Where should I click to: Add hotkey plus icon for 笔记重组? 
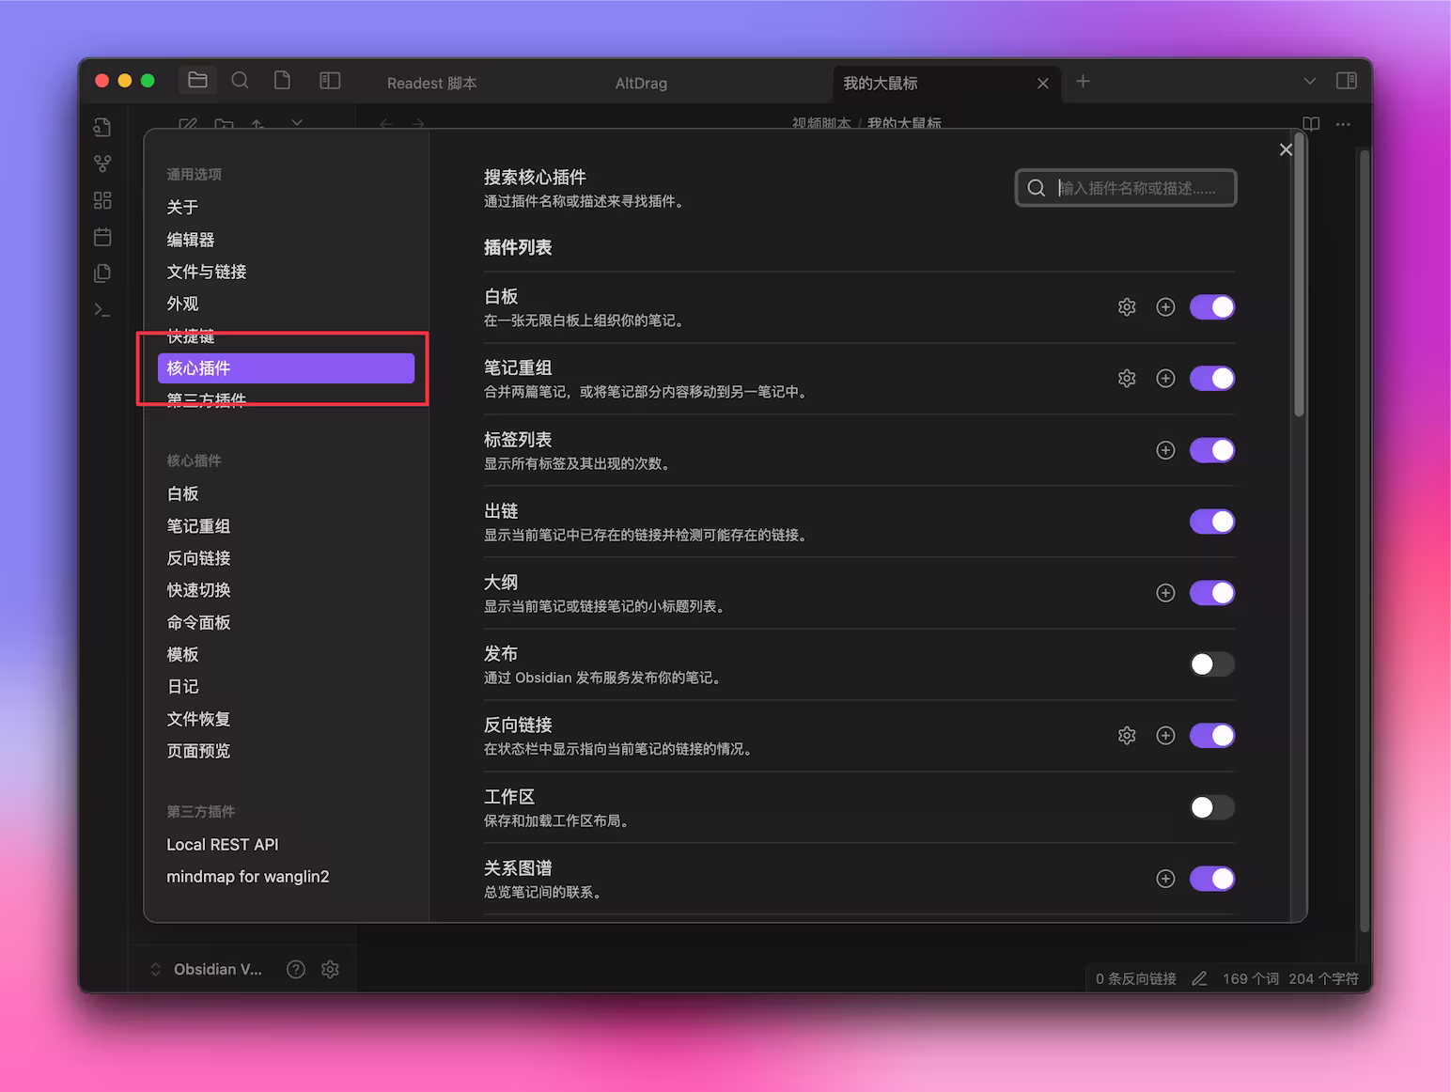click(x=1165, y=379)
